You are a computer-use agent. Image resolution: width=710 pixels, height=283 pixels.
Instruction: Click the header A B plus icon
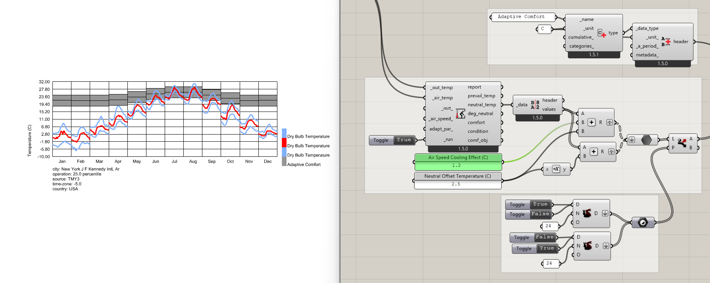[x=666, y=41]
